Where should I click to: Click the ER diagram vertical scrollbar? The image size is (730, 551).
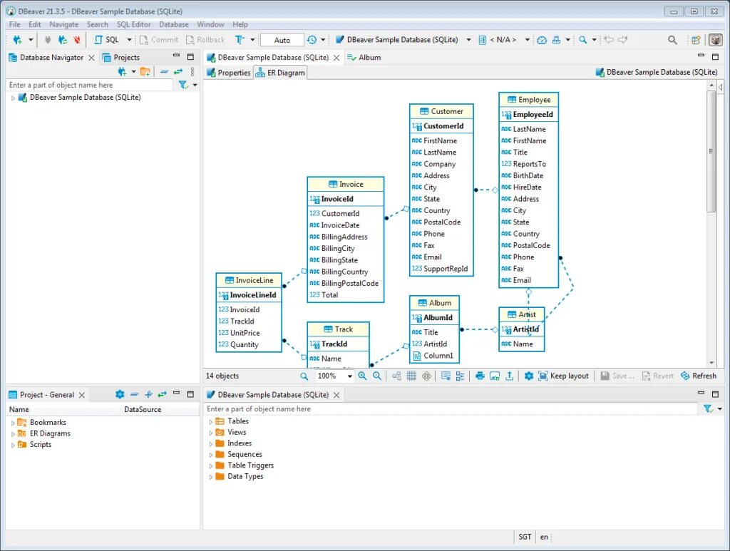tap(711, 152)
